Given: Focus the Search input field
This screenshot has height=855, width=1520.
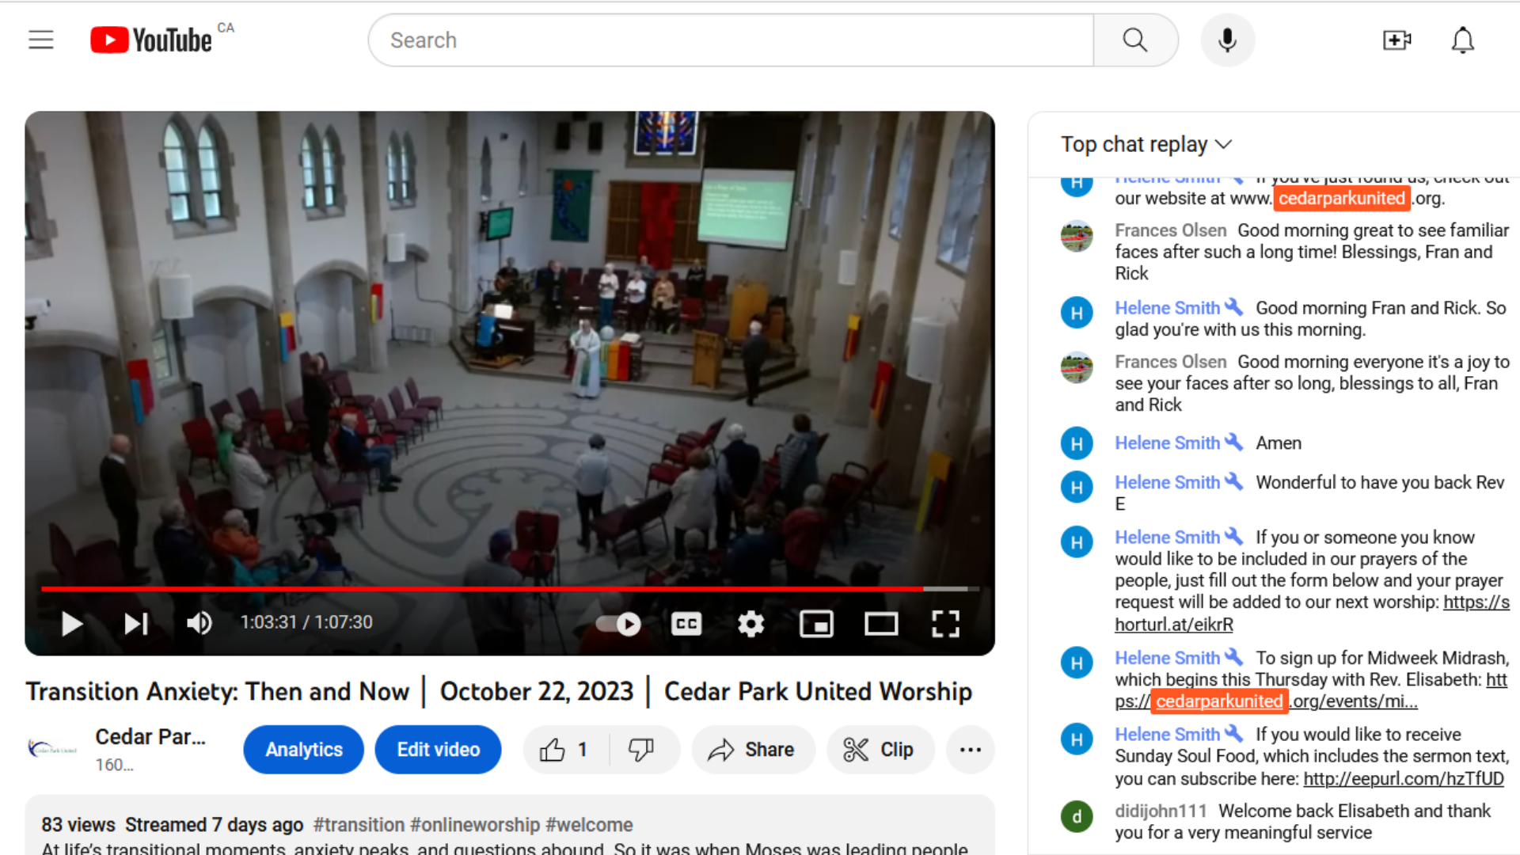Looking at the screenshot, I should [728, 40].
